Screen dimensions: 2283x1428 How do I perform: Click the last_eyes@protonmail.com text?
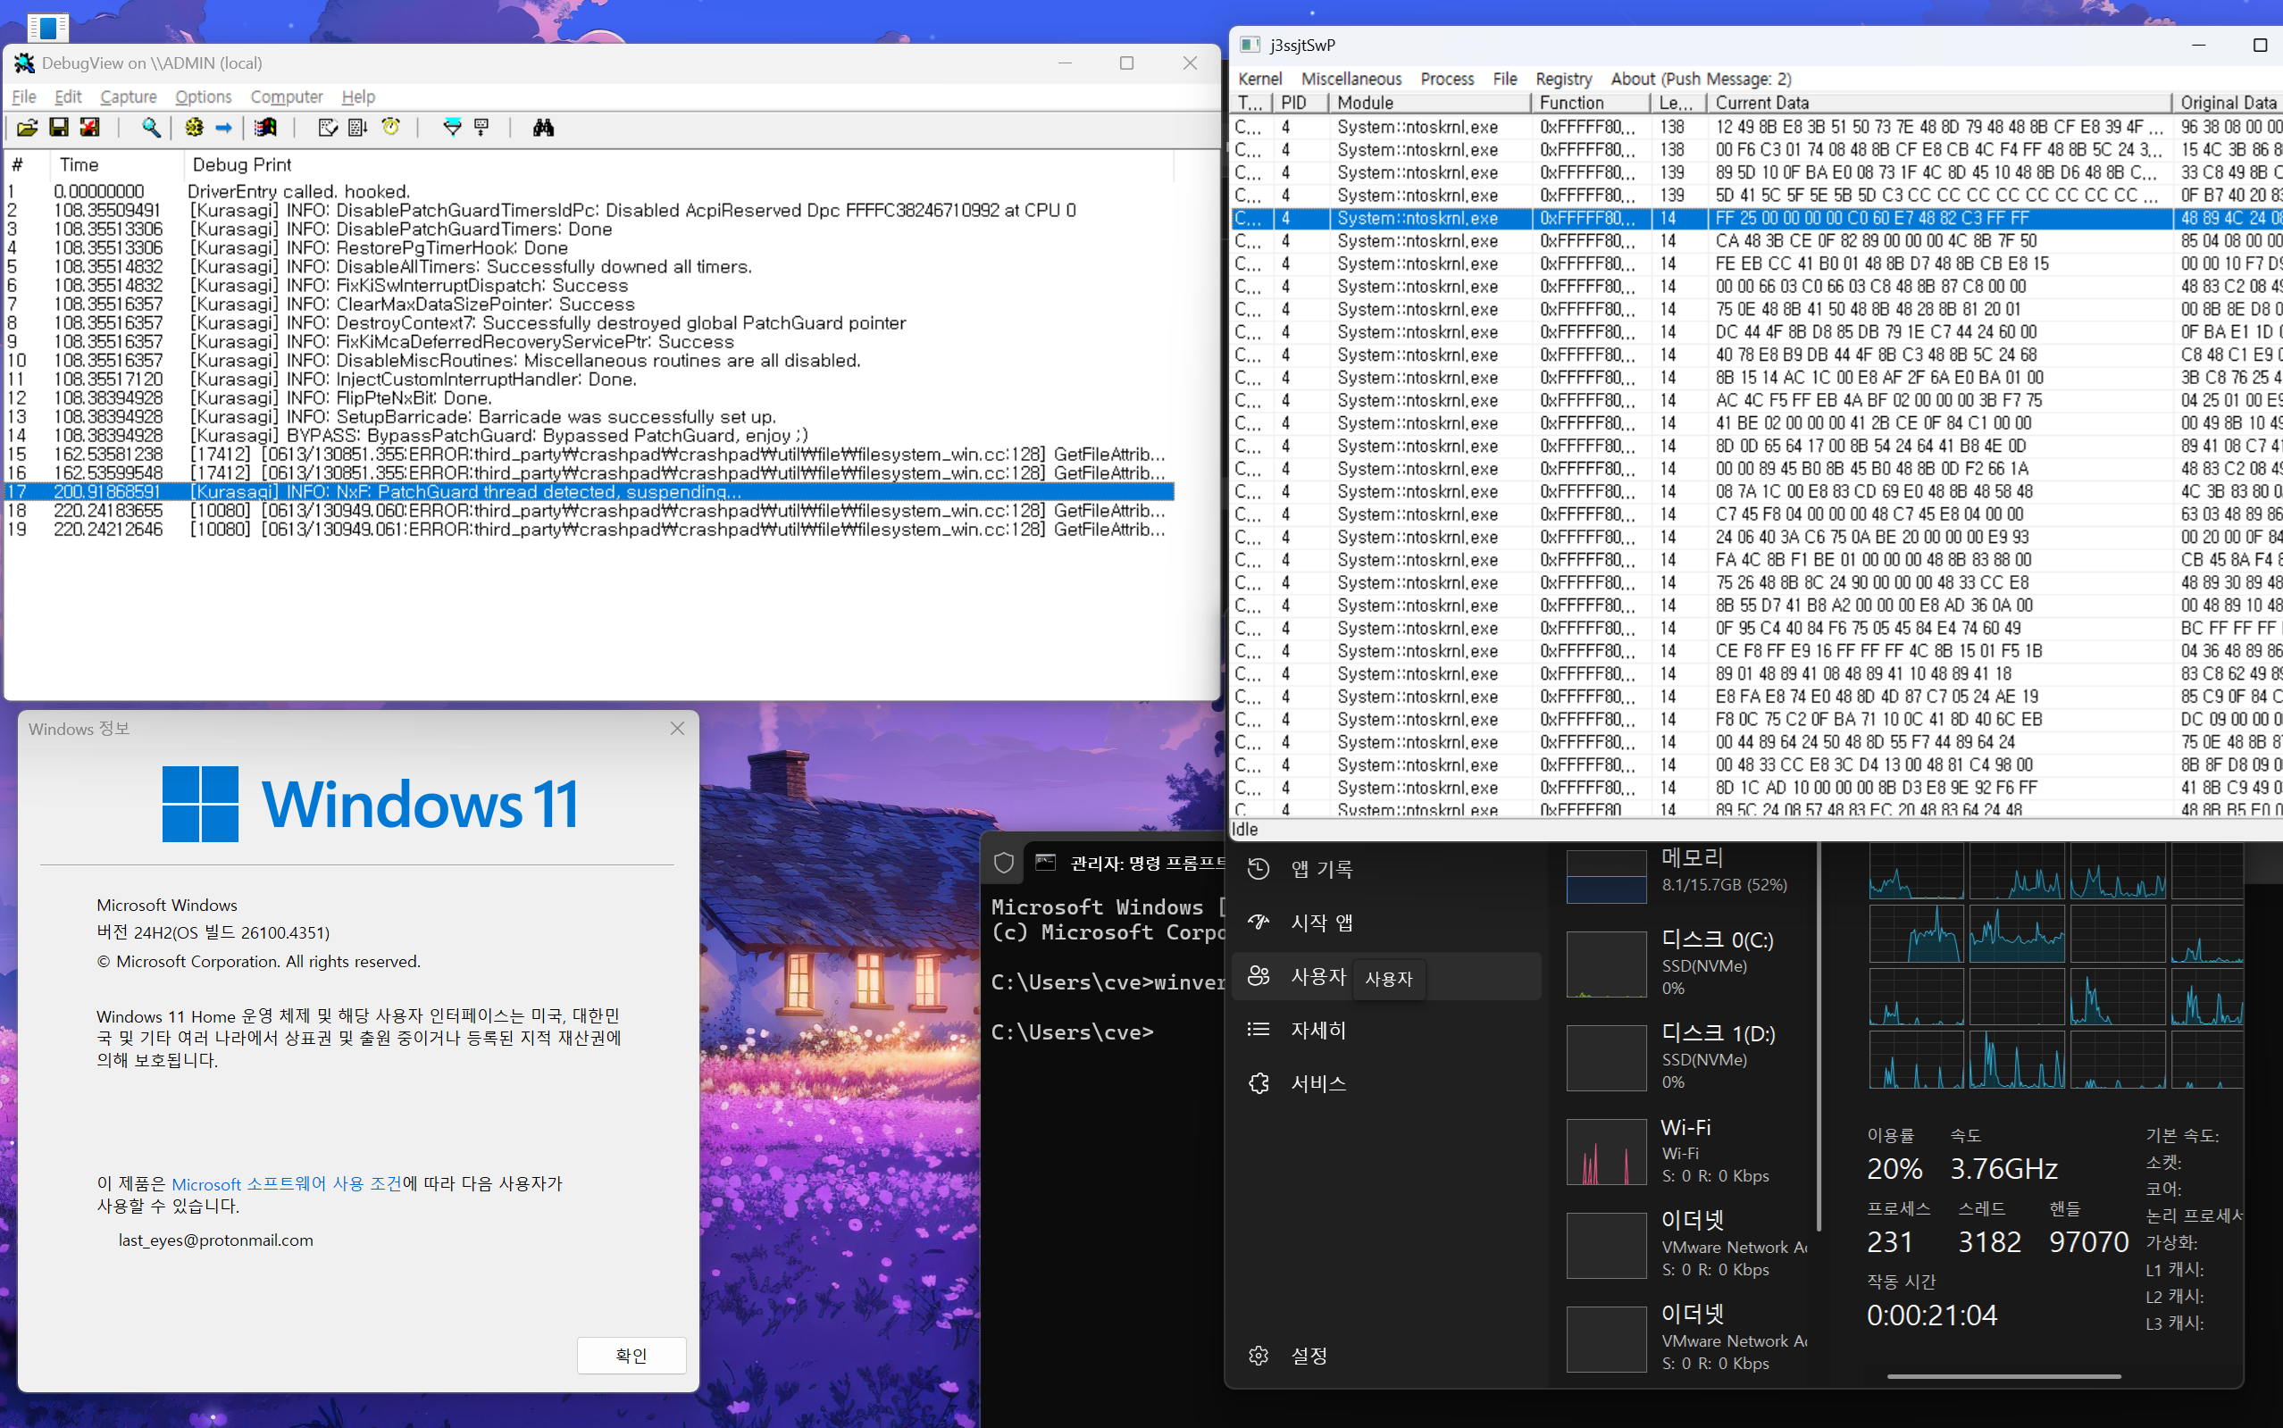coord(215,1240)
